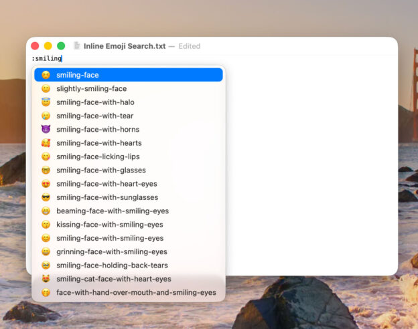418x329 pixels.
Task: Click the purple horned devil emoji icon
Action: (46, 129)
